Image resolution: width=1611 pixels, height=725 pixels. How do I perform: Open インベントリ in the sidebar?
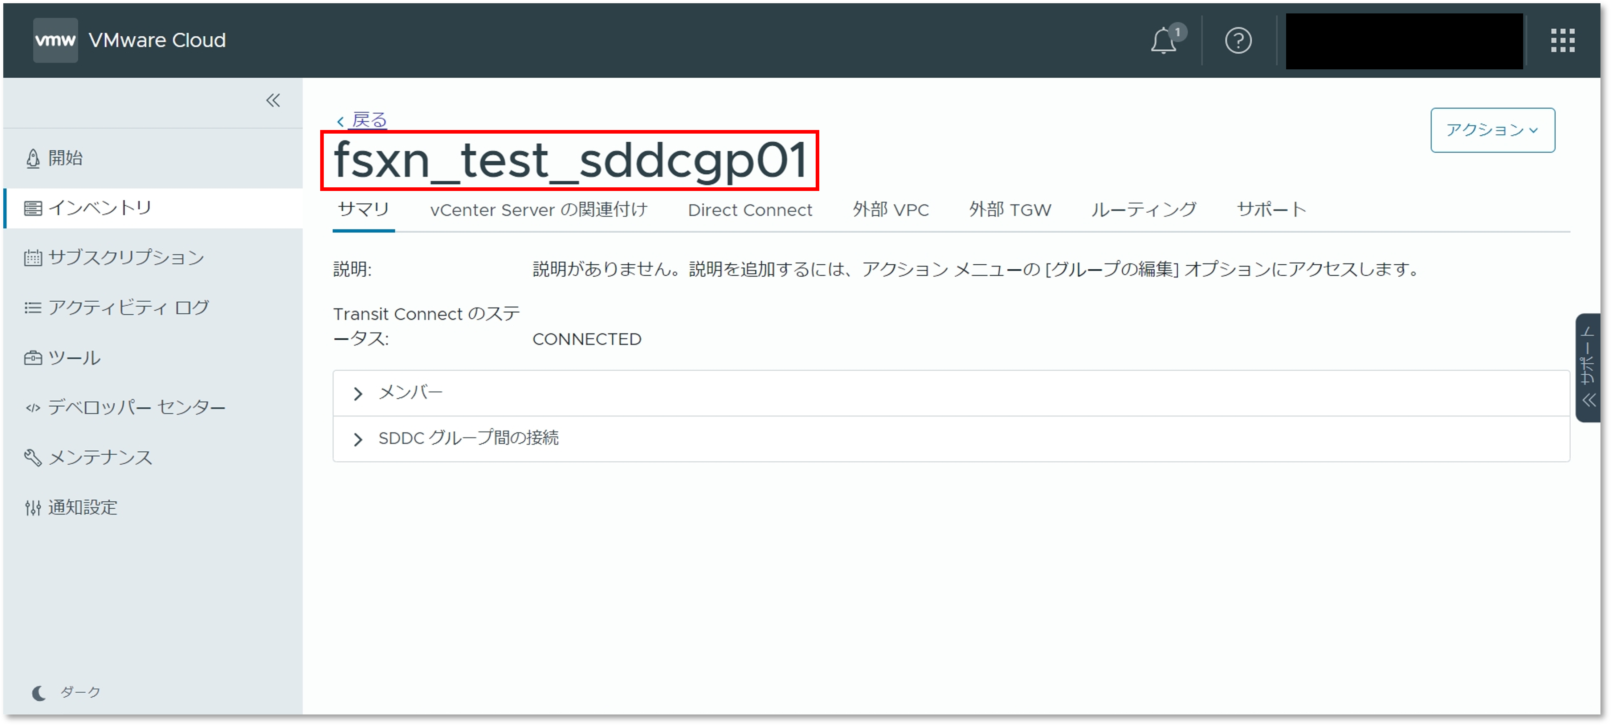(152, 208)
